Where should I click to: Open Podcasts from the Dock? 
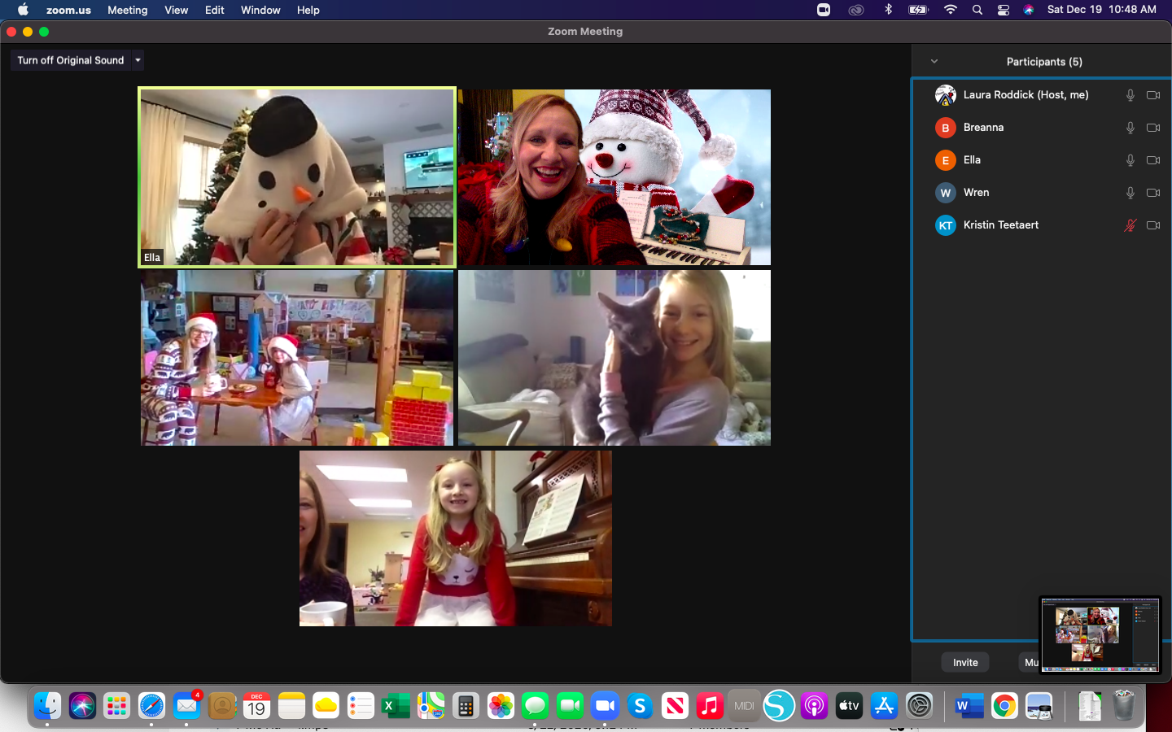(x=814, y=706)
